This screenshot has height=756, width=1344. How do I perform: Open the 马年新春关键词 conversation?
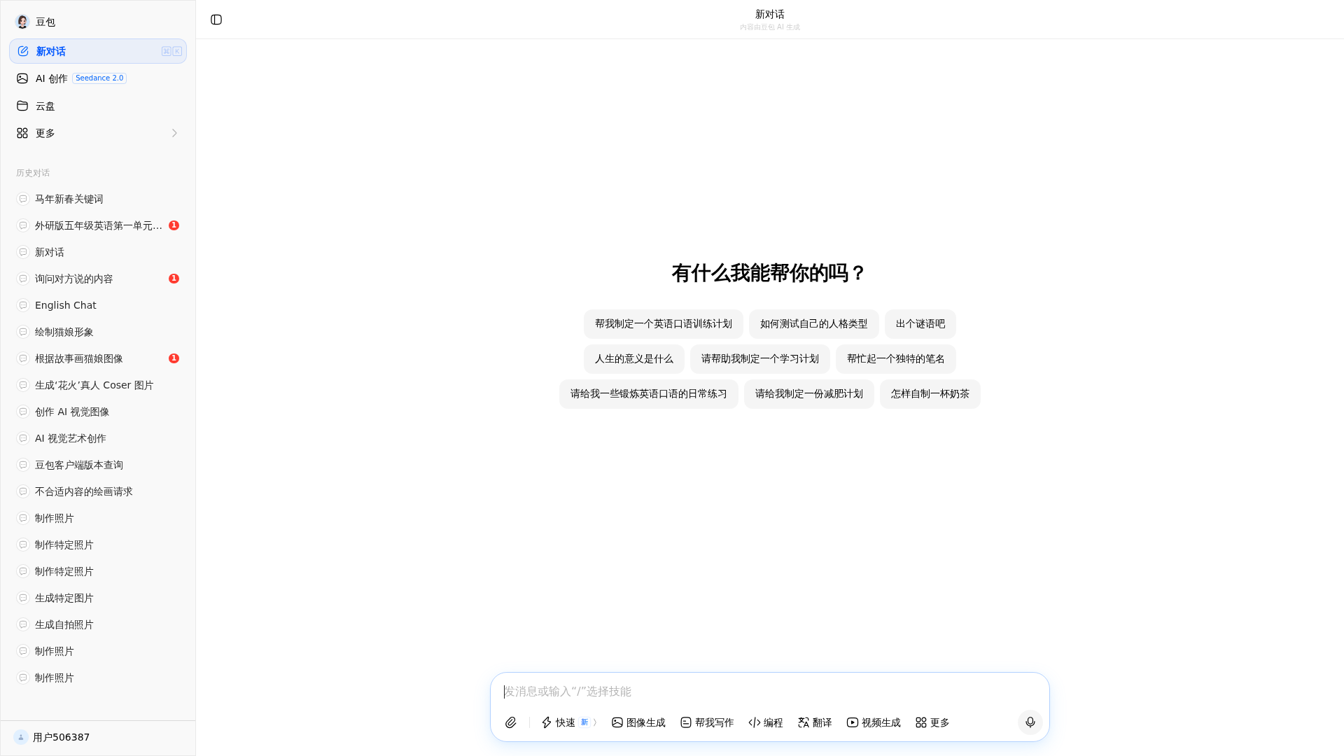[x=69, y=199]
